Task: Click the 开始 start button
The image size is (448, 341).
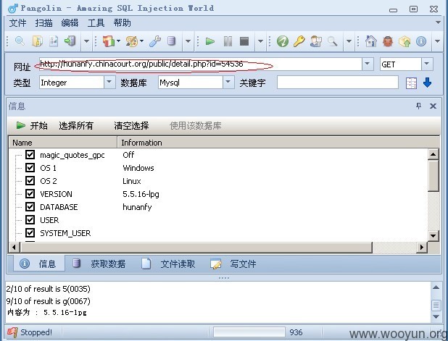Action: 32,125
